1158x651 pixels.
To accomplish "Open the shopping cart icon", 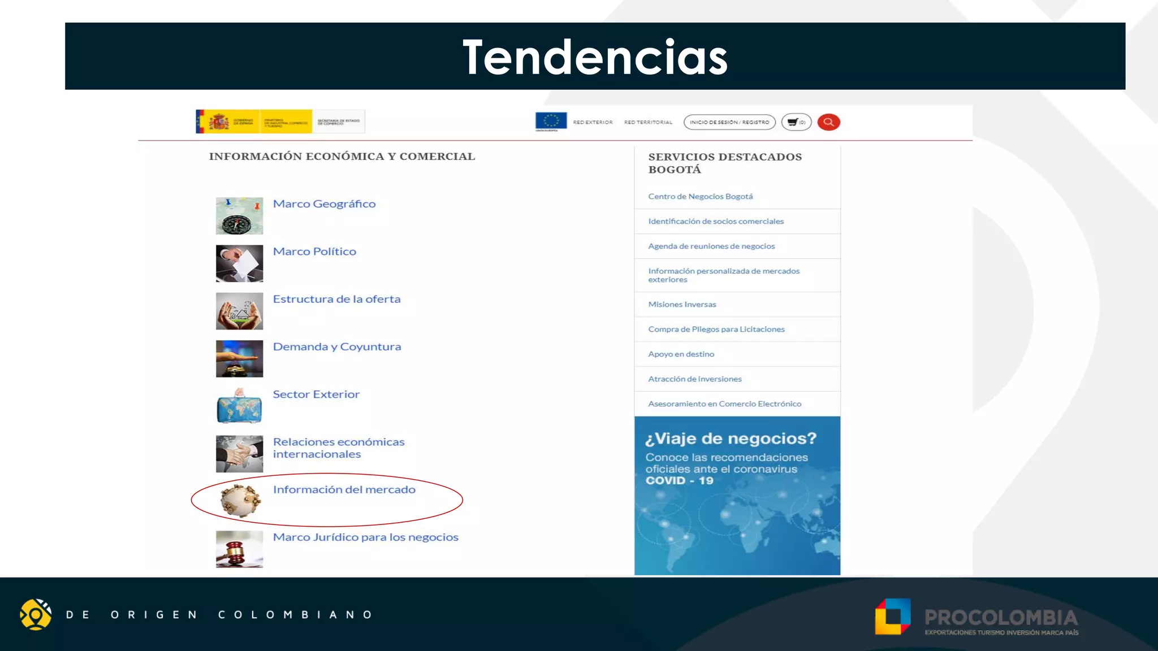I will pos(796,122).
